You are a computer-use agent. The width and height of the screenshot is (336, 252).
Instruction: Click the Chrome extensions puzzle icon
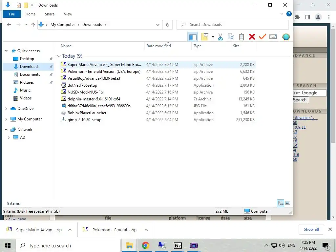click(x=297, y=17)
